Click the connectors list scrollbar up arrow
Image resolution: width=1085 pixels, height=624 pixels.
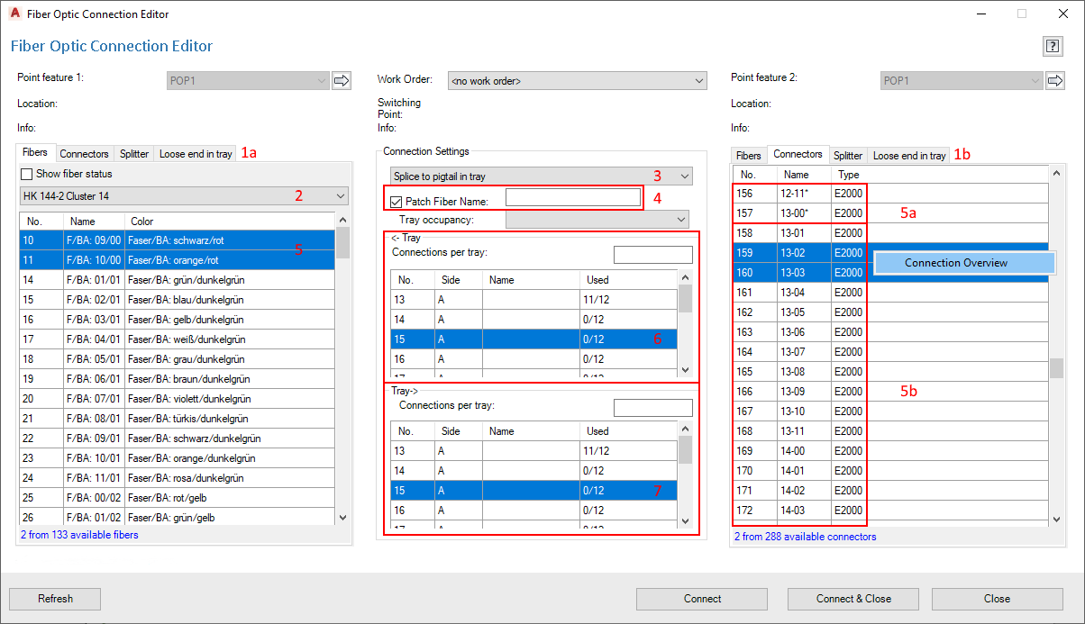pyautogui.click(x=1056, y=172)
